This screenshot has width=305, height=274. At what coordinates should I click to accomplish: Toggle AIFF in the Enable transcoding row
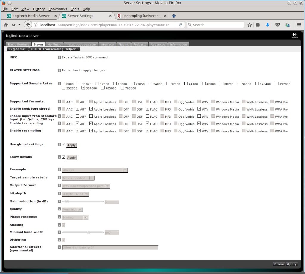(x=77, y=123)
